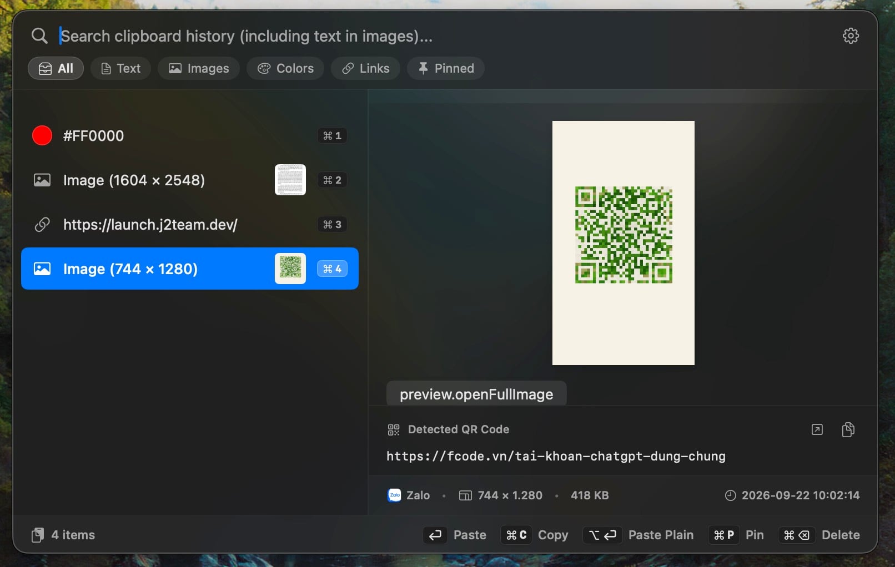Click the Detected QR Code icon

[394, 429]
